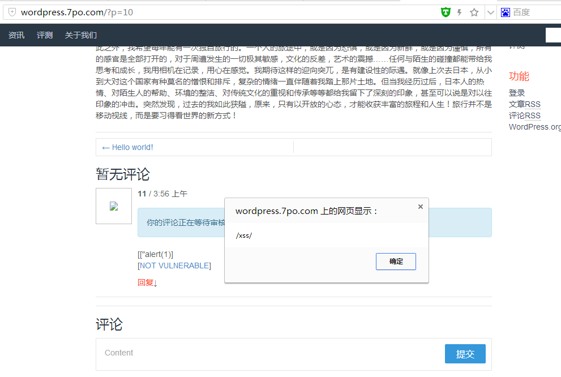
Task: Click the 评论 form heading
Action: 109,324
